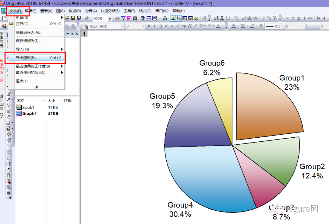This screenshot has width=329, height=224.
Task: Click the Code Builder gear icon
Action: [x=196, y=19]
